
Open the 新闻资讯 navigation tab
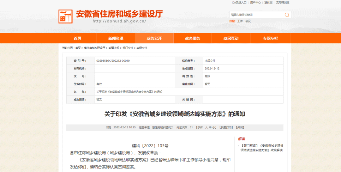[116, 38]
